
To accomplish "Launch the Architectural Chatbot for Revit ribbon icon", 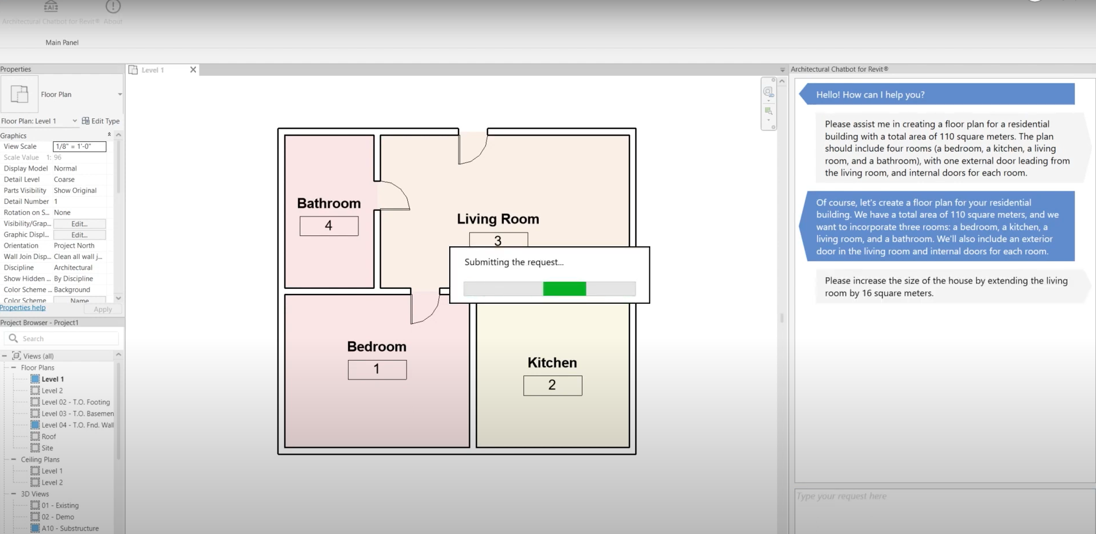I will point(51,7).
